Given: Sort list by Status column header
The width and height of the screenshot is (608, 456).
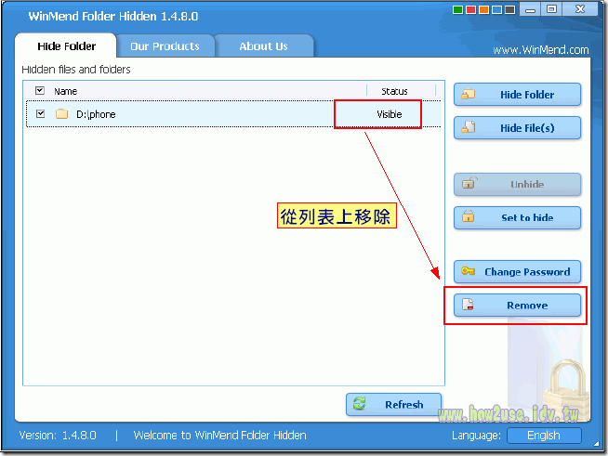Looking at the screenshot, I should click(x=394, y=91).
